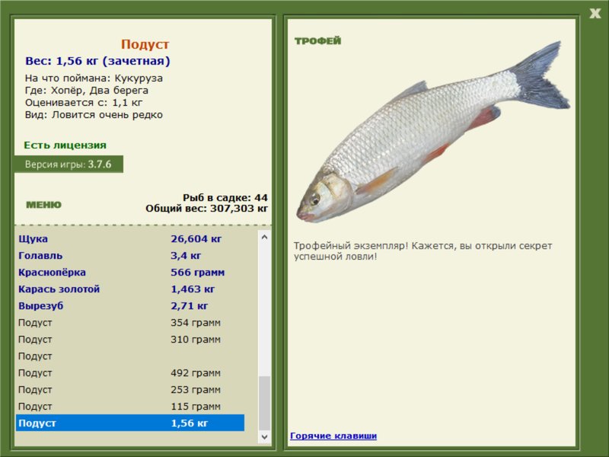Click the scroll down arrow in fish list
Viewport: 609px width, 457px height.
(x=264, y=436)
